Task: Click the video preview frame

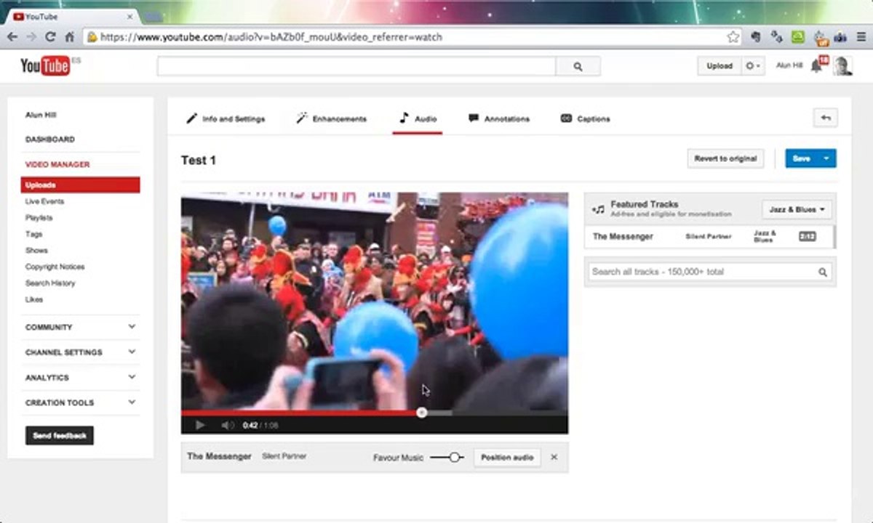Action: pyautogui.click(x=375, y=301)
